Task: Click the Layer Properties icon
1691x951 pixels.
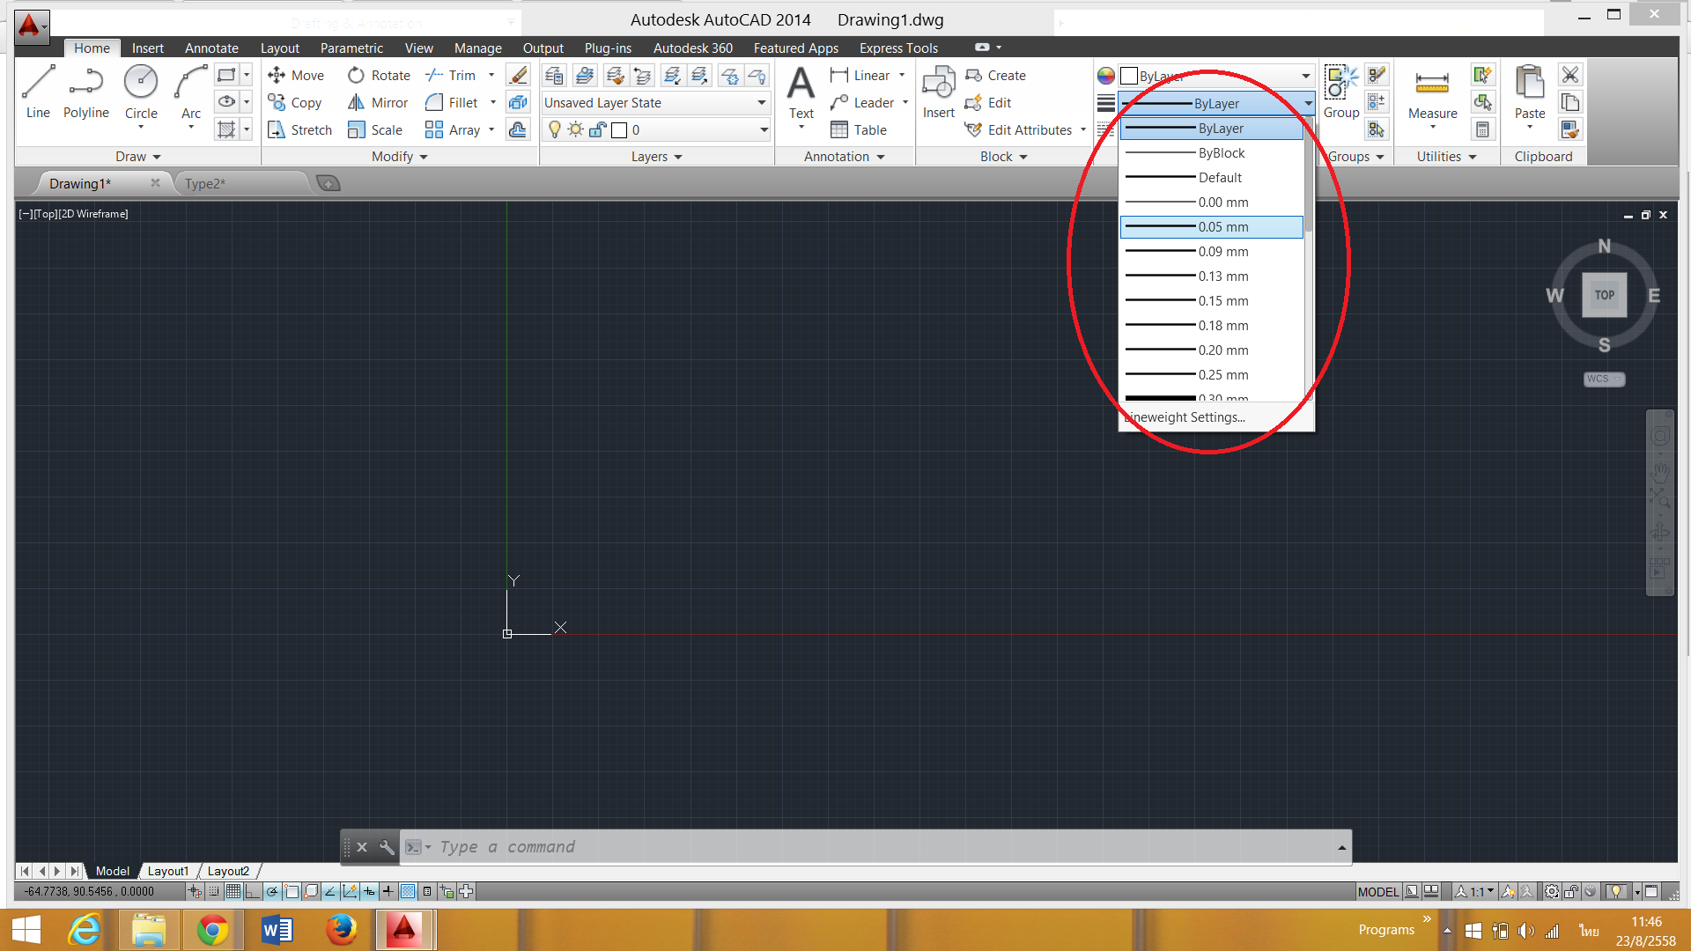Action: [553, 76]
